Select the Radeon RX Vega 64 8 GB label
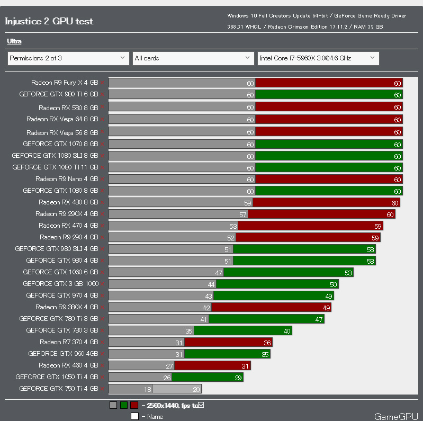 click(62, 119)
